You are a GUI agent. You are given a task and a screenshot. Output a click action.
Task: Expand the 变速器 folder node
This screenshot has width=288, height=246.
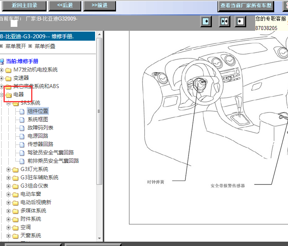pyautogui.click(x=2, y=78)
